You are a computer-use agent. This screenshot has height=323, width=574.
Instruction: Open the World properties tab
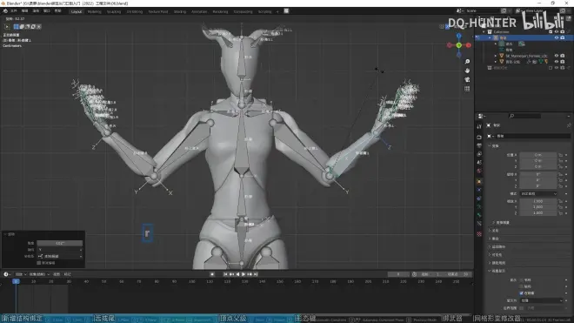479,172
